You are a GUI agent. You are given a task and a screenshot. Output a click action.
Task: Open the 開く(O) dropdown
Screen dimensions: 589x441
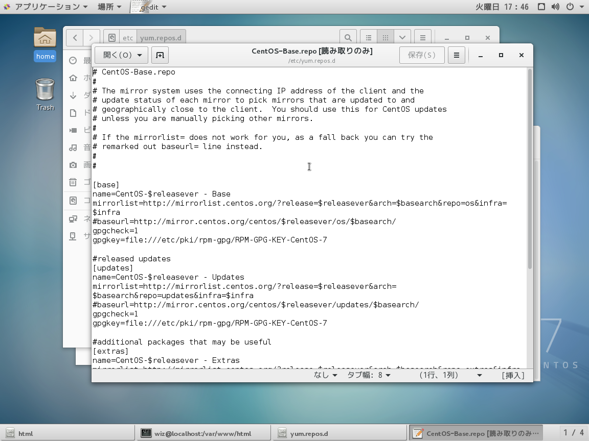pos(121,55)
